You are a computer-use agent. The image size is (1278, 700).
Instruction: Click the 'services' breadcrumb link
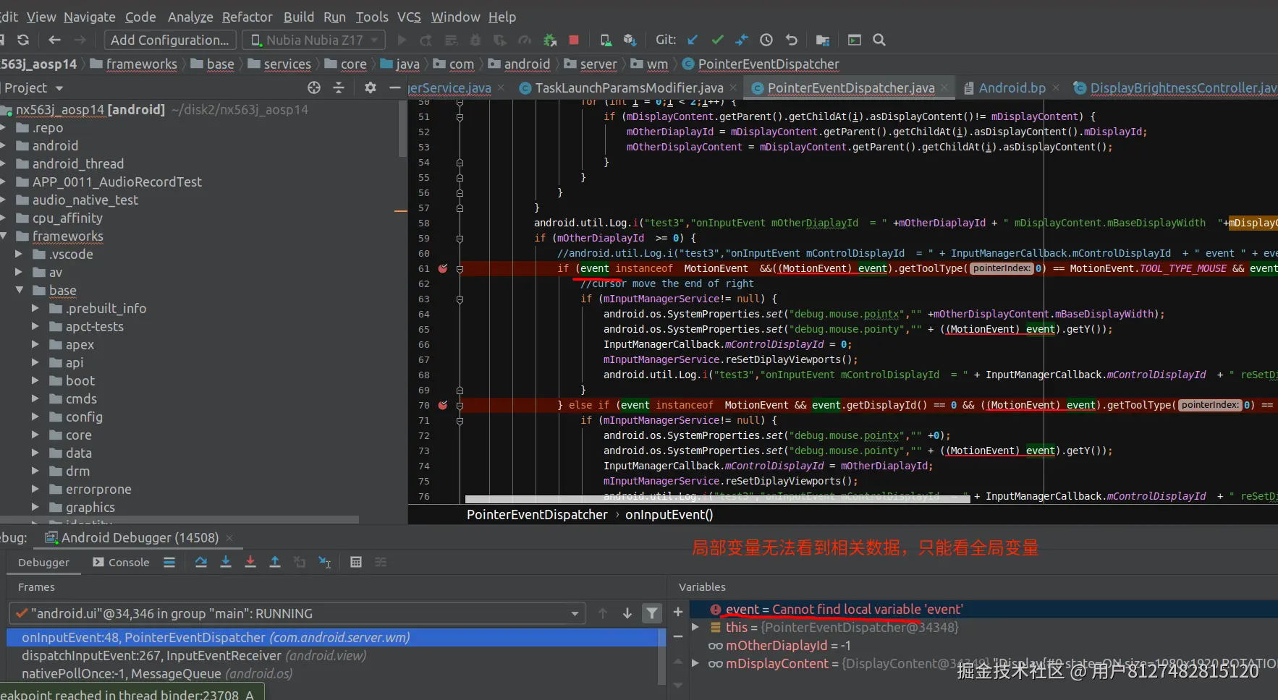coord(287,64)
